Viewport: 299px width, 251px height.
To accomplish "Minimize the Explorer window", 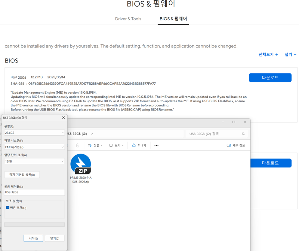I will pos(223,122).
